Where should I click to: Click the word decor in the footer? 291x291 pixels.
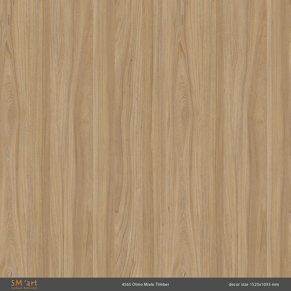tap(234, 284)
